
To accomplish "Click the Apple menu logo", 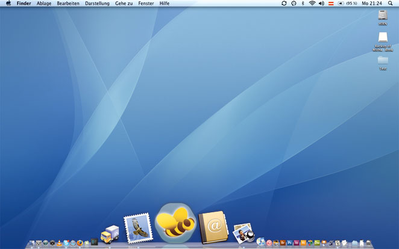I will pyautogui.click(x=8, y=4).
